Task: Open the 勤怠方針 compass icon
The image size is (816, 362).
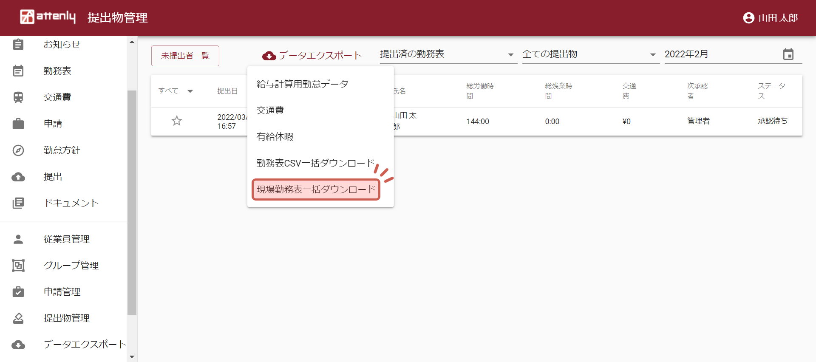Action: click(18, 150)
